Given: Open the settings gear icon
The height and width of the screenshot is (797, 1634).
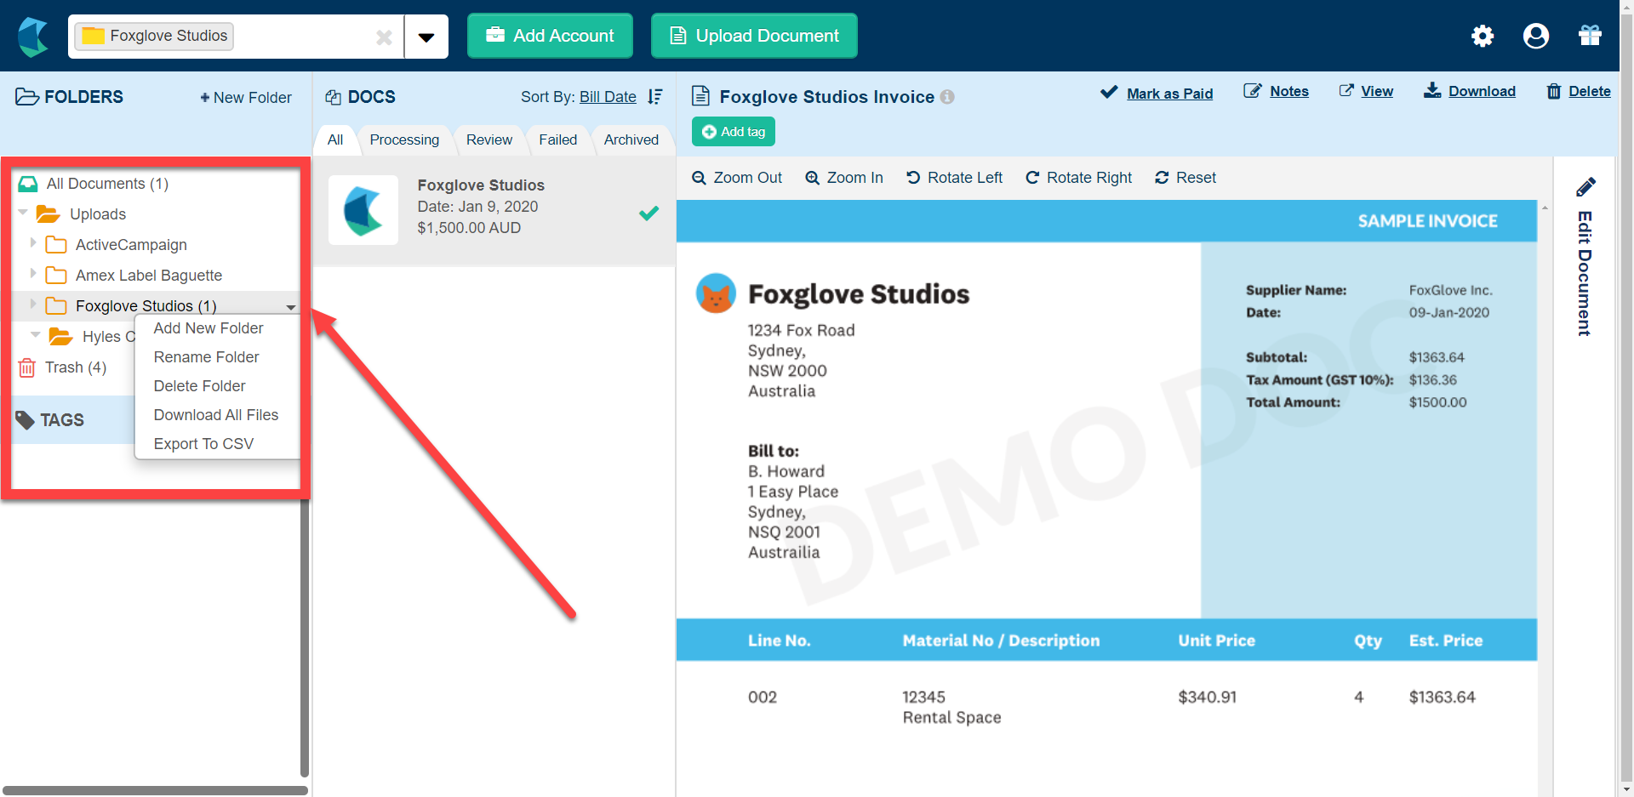Looking at the screenshot, I should [x=1482, y=36].
